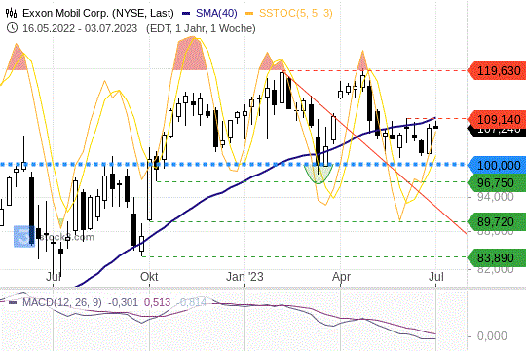Click the blue SMA legend color marker
Viewport: 526px width, 351px height.
[186, 14]
